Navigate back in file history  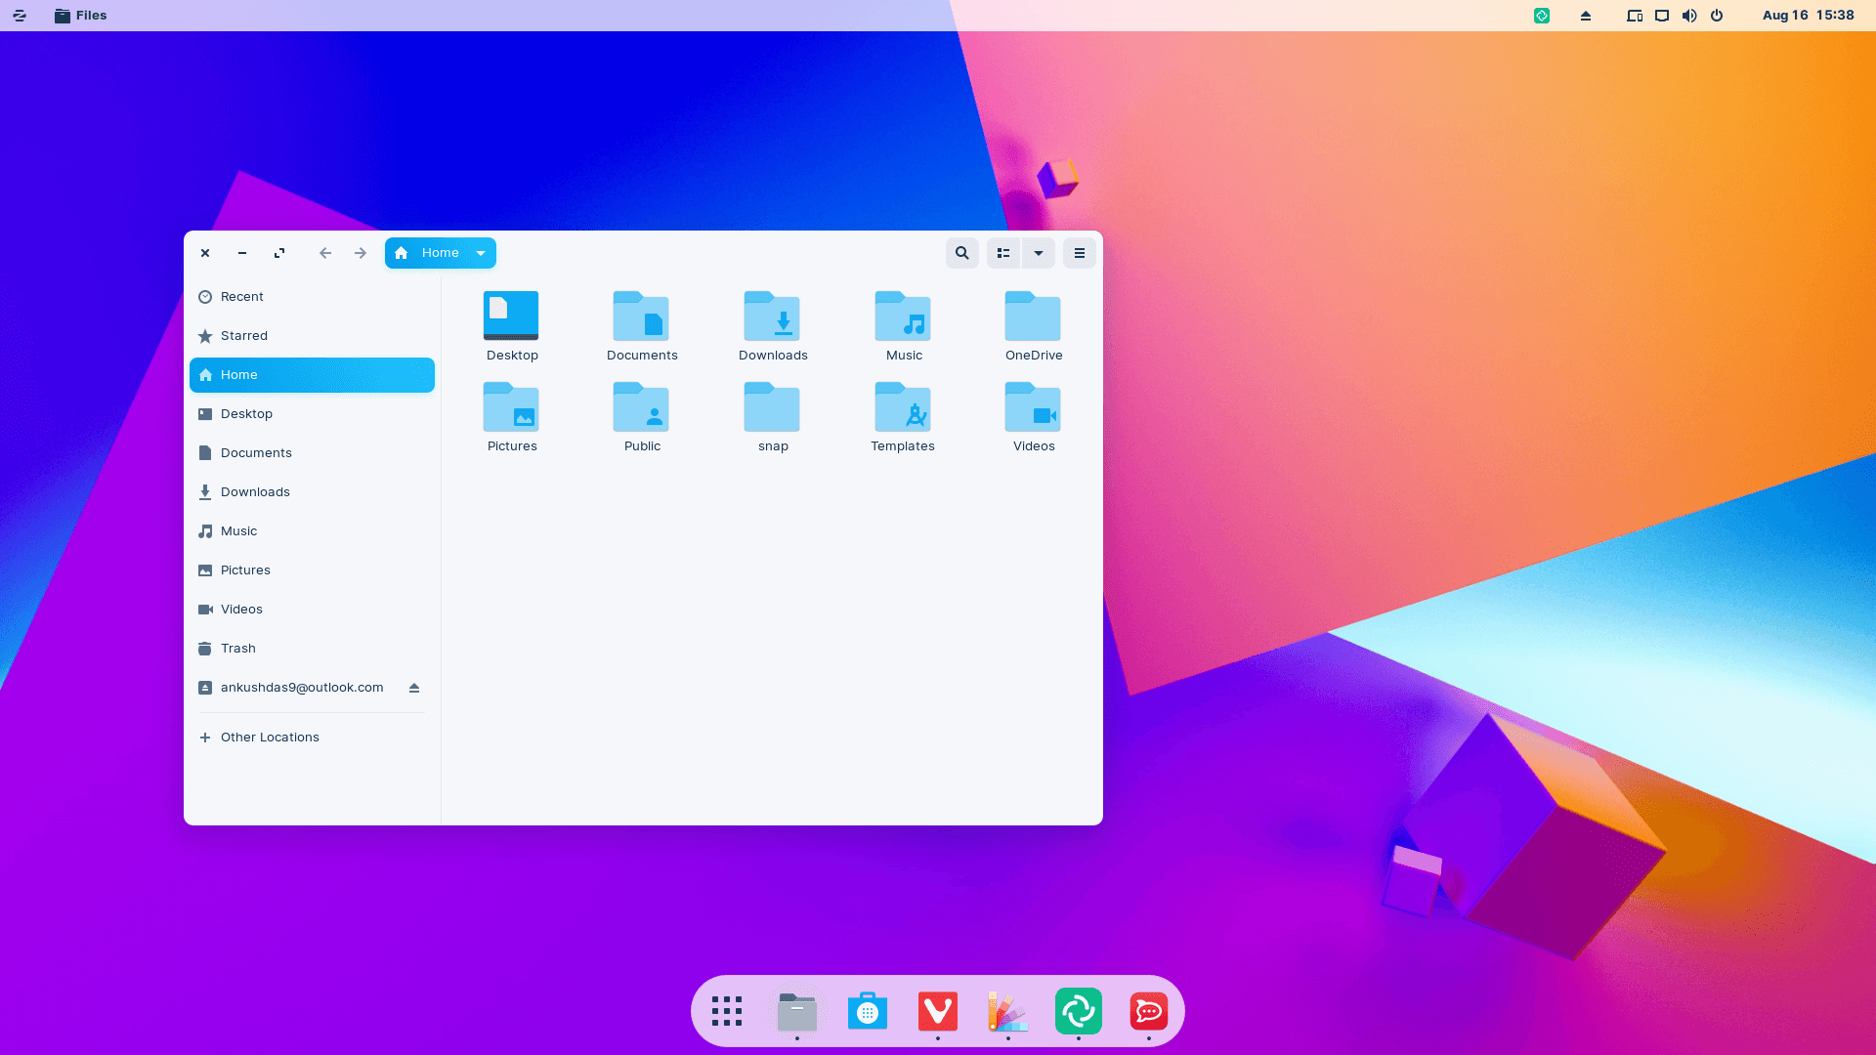pyautogui.click(x=324, y=252)
